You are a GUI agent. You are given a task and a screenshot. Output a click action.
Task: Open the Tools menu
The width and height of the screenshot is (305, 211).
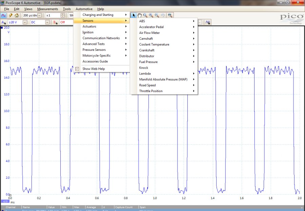pyautogui.click(x=67, y=9)
